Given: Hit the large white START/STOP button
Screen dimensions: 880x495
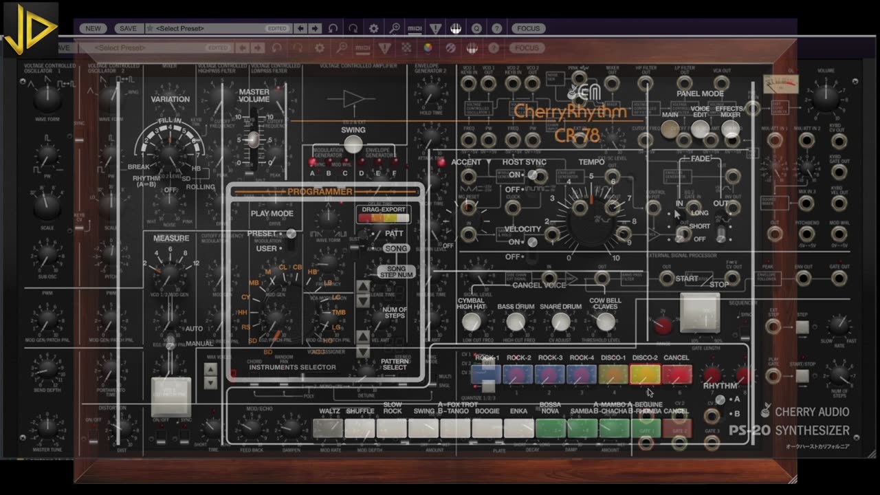Looking at the screenshot, I should [x=699, y=313].
